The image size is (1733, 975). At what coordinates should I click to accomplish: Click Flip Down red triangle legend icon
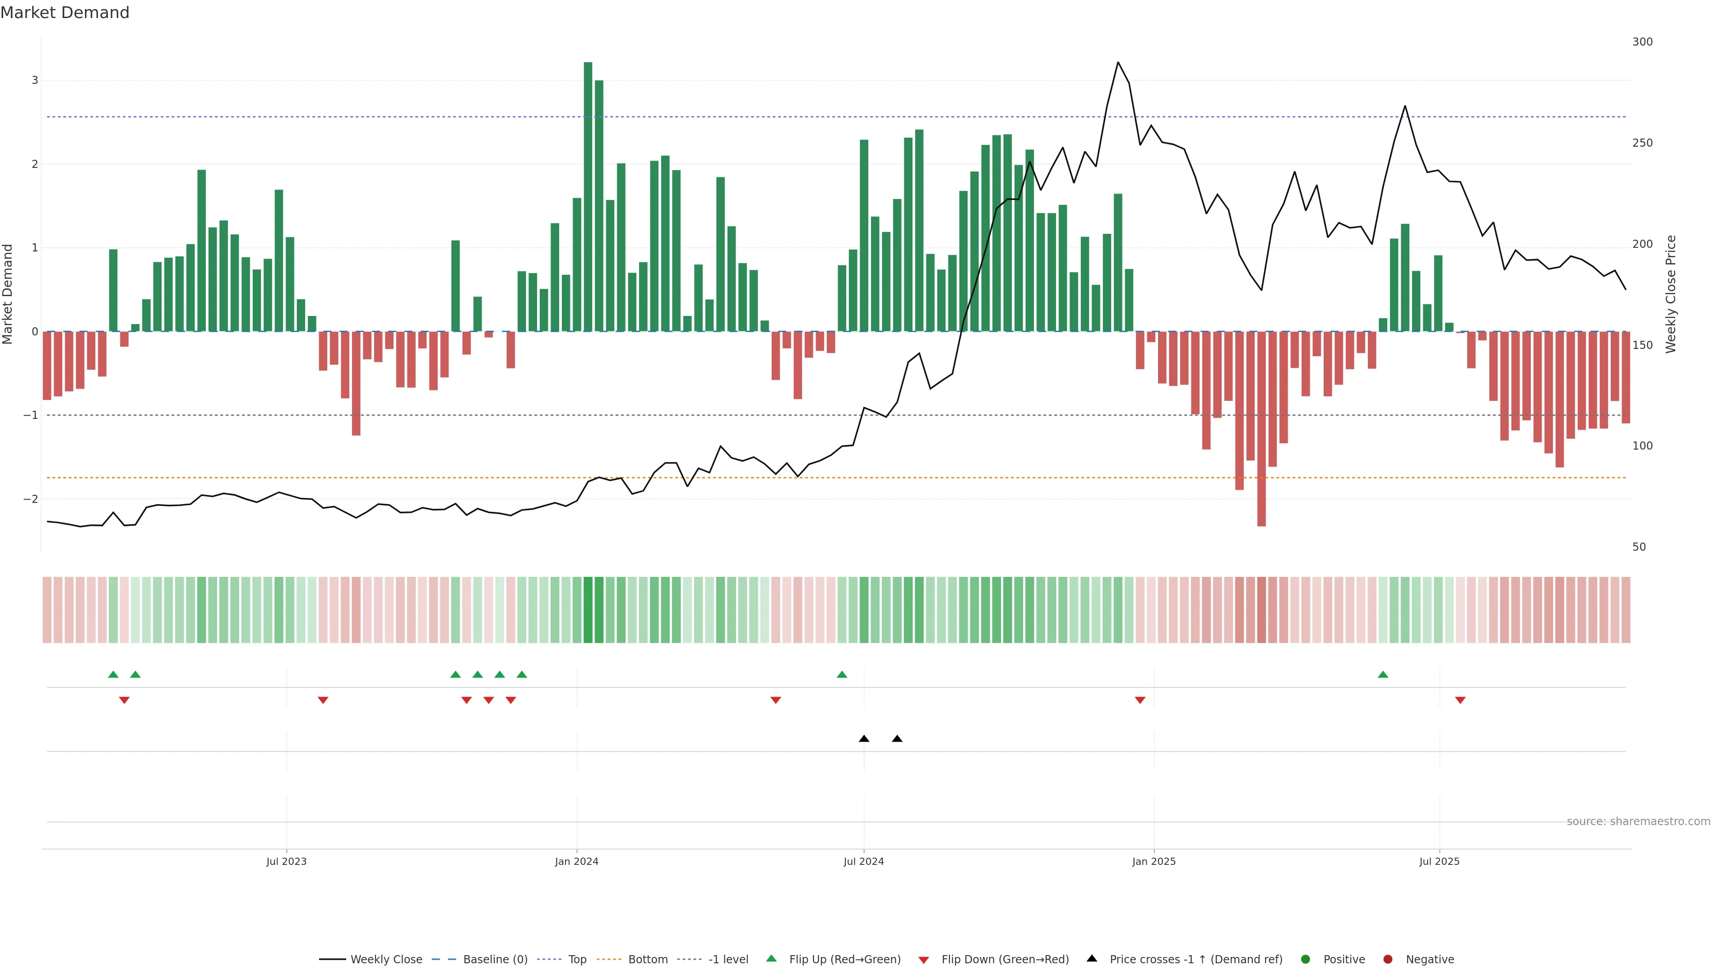click(x=924, y=960)
